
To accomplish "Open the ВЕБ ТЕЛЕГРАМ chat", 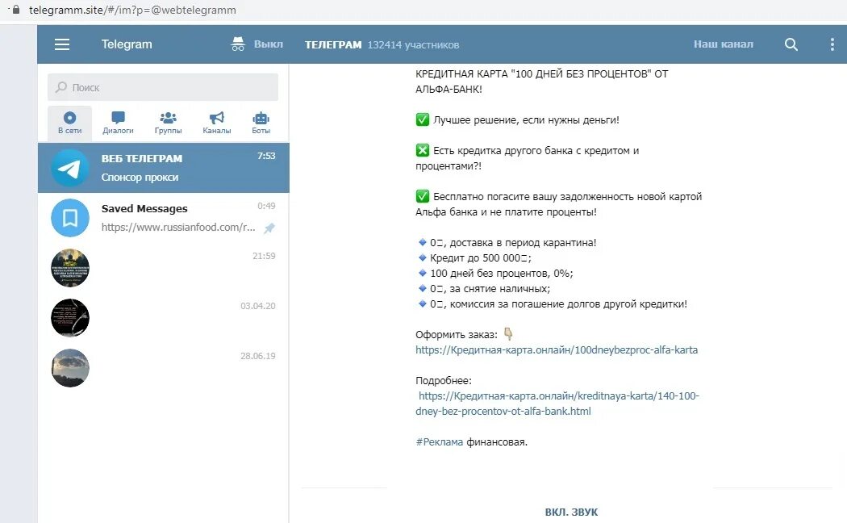I will [164, 168].
